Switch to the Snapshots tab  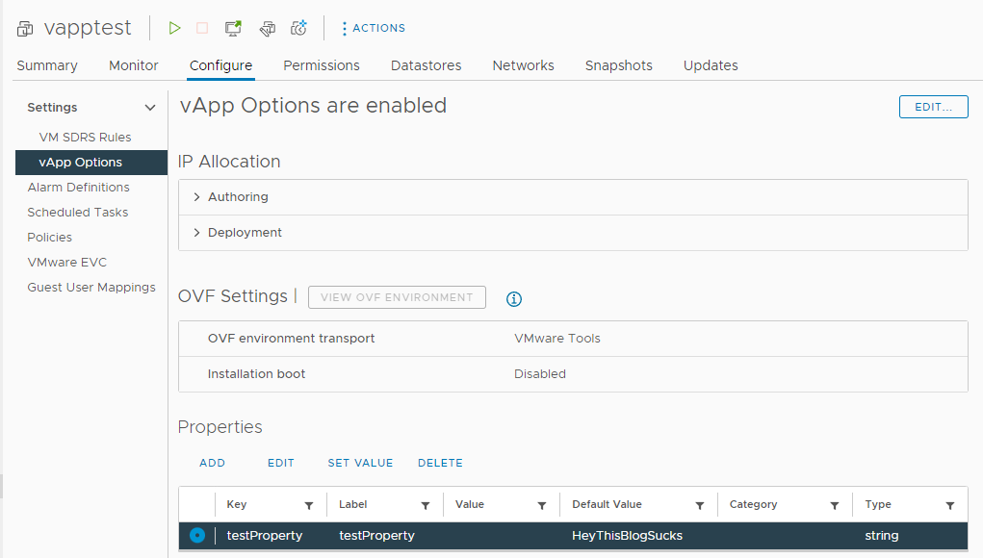coord(618,65)
